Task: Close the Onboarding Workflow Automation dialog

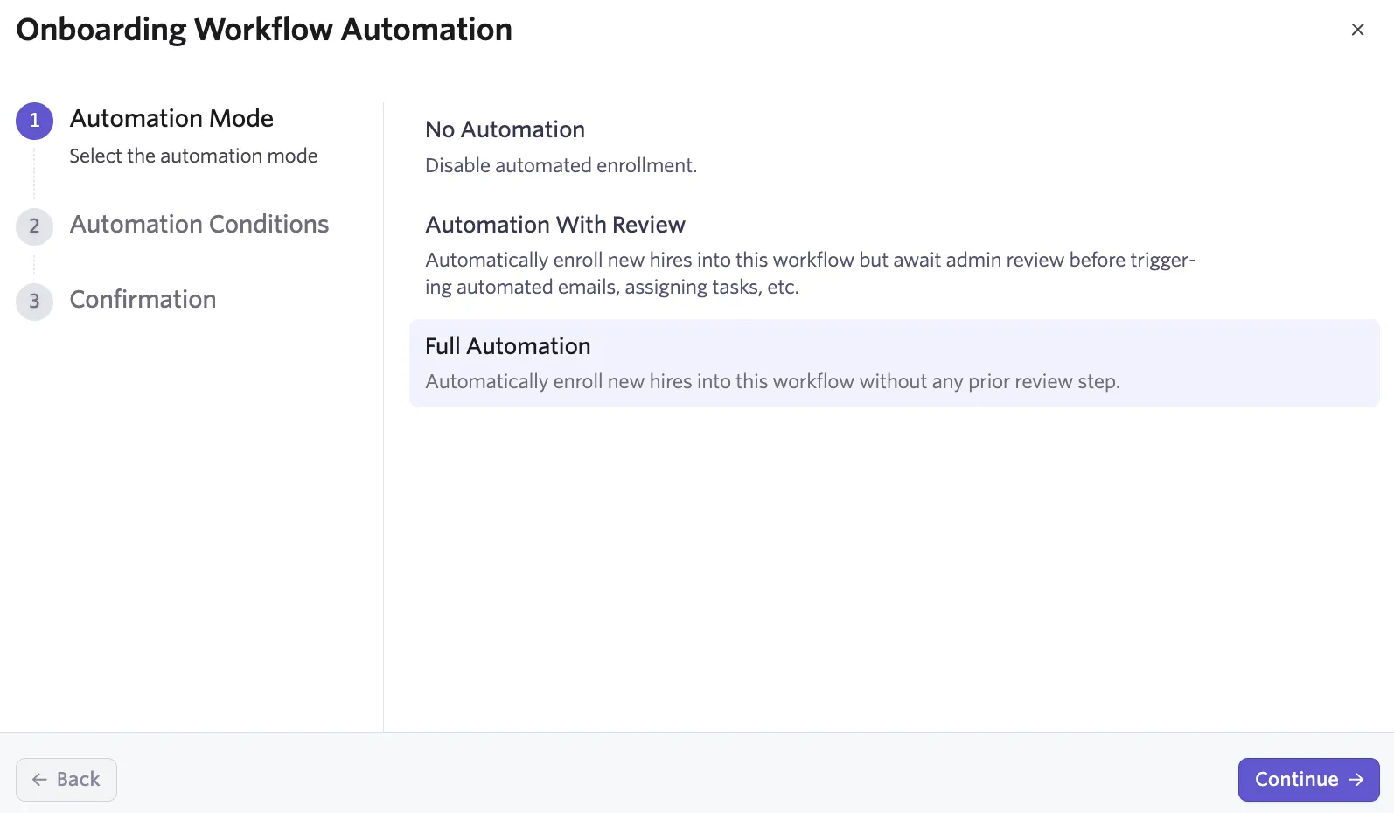Action: click(x=1357, y=30)
